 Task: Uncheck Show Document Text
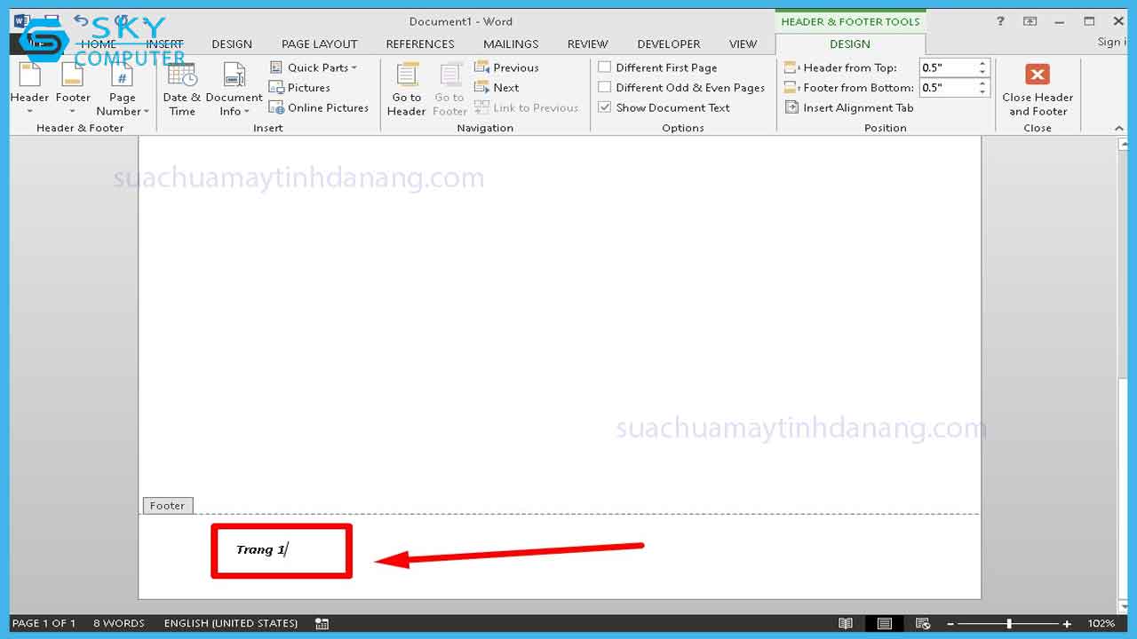(605, 107)
